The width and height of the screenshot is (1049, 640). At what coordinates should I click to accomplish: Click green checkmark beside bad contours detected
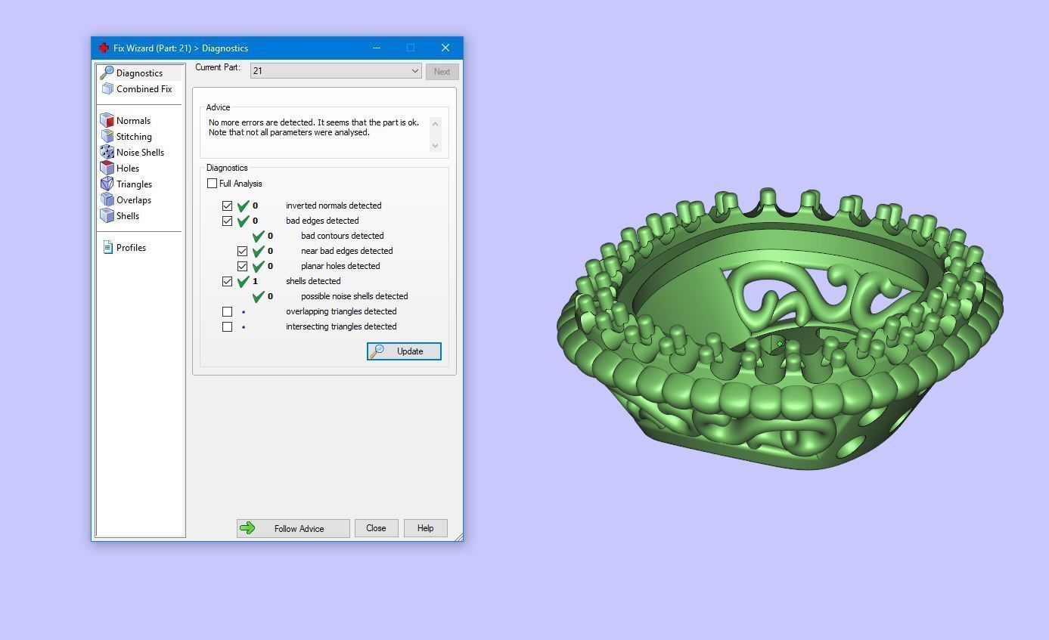click(259, 236)
